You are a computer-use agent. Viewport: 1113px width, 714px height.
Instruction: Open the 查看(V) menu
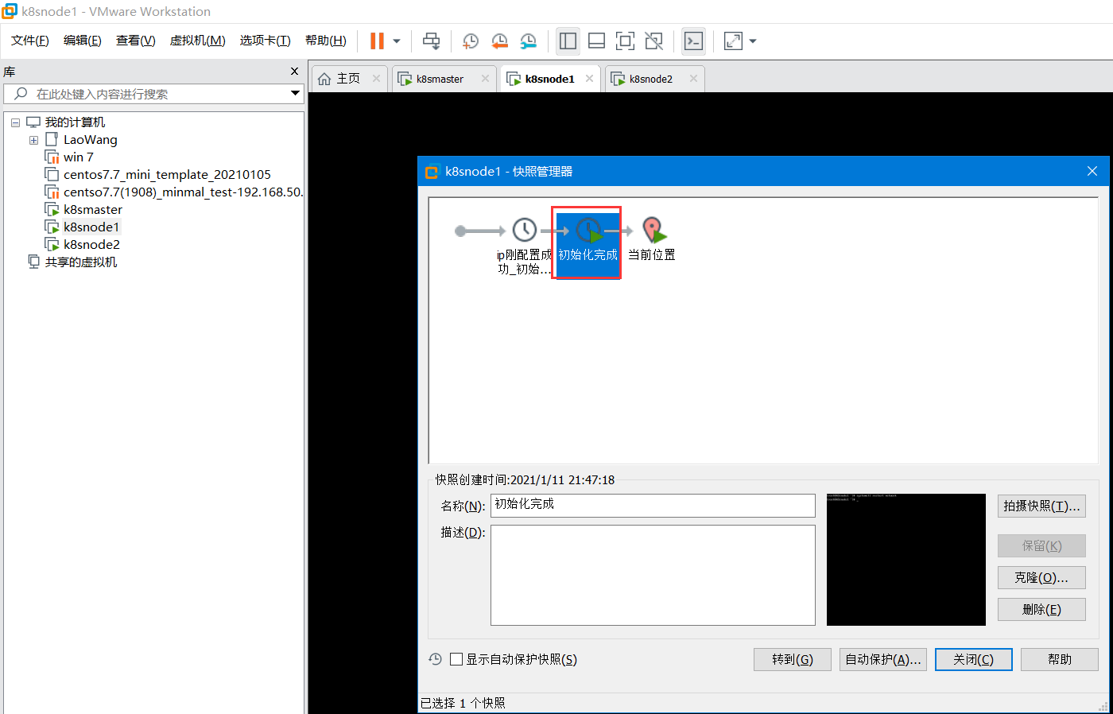136,41
